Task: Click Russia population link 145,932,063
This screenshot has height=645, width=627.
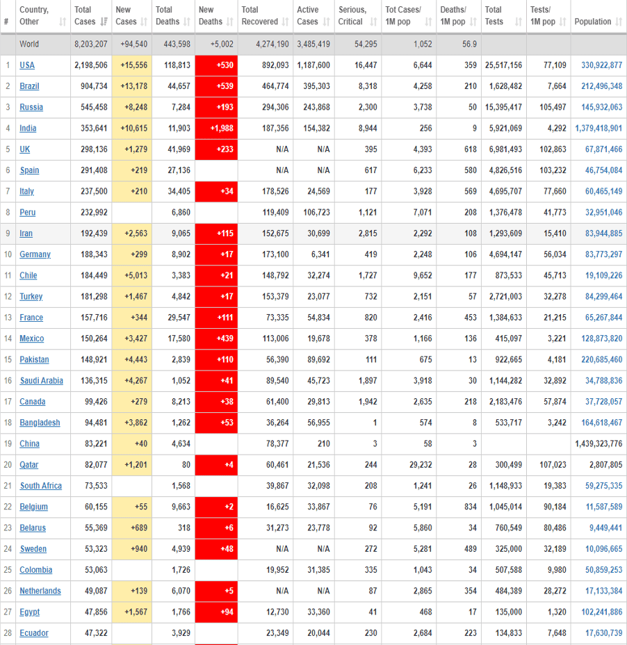Action: tap(601, 107)
